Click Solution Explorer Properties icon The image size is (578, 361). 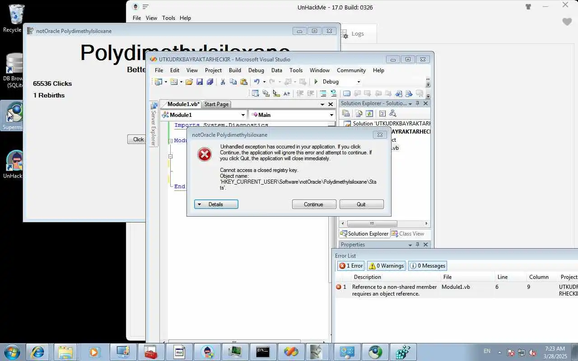click(x=346, y=113)
